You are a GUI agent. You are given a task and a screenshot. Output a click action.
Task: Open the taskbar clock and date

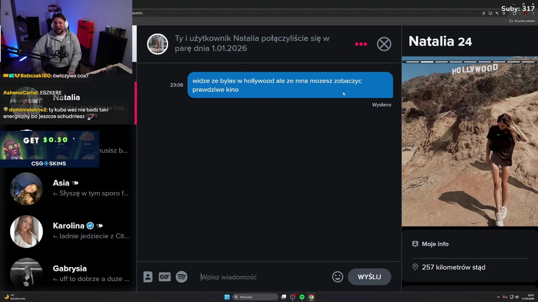[x=528, y=297]
